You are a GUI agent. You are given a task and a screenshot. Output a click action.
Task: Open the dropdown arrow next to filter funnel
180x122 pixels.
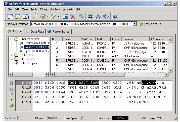click(58, 17)
